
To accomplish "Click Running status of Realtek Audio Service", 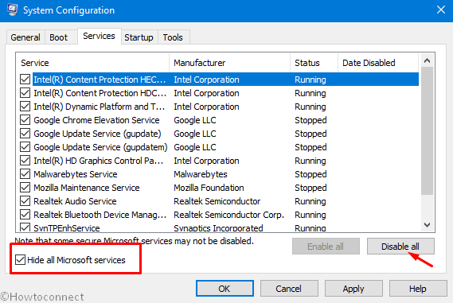I will click(x=310, y=201).
